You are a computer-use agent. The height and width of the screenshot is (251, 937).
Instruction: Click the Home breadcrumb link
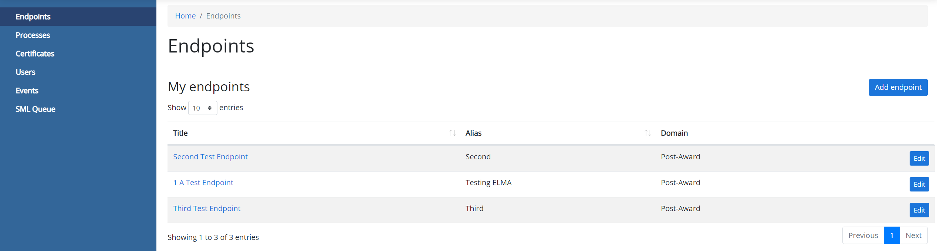click(x=185, y=16)
